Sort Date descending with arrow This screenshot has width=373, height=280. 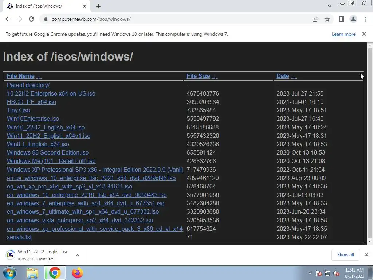click(294, 77)
